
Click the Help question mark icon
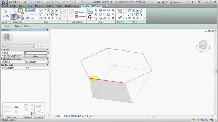[198, 2]
